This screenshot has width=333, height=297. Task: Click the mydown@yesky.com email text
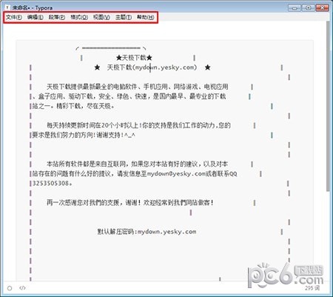pyautogui.click(x=176, y=174)
